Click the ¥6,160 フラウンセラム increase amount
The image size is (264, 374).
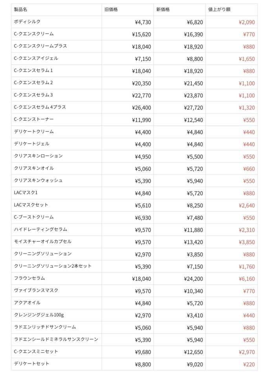tap(247, 279)
